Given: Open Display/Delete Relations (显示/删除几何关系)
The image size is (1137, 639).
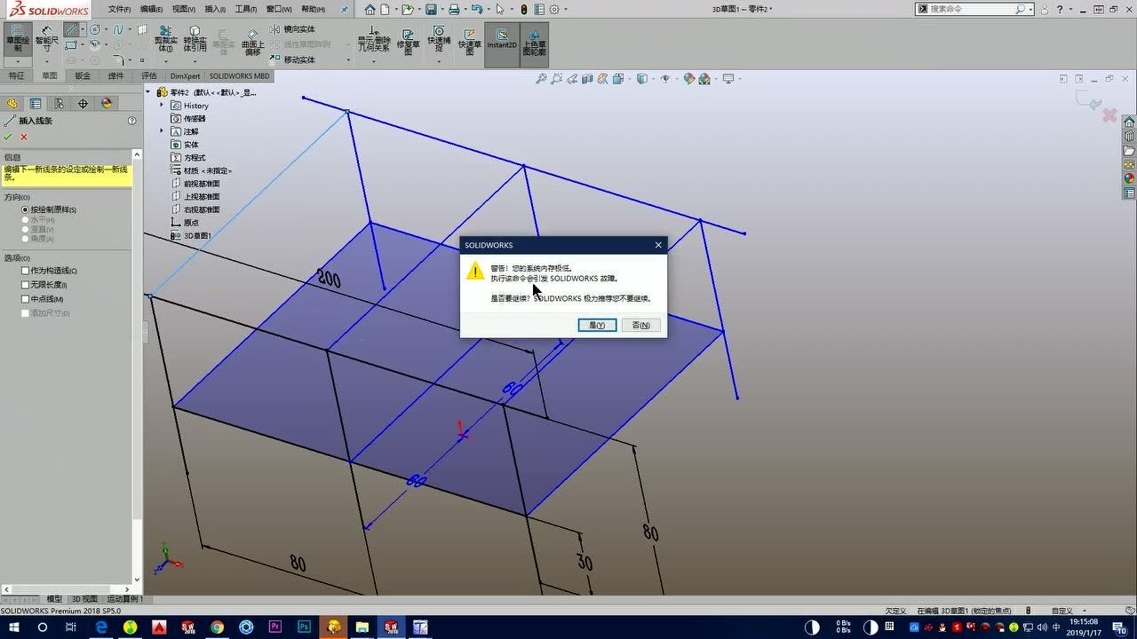Looking at the screenshot, I should [x=374, y=40].
